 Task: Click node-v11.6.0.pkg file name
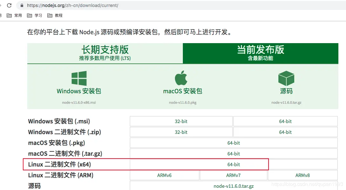point(183,102)
